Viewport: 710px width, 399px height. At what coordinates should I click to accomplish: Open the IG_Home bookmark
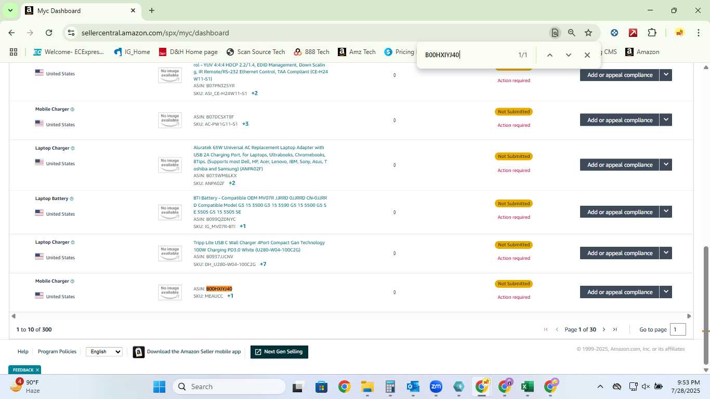132,52
